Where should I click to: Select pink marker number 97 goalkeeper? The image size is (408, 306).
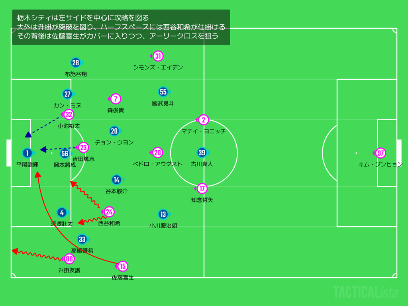click(381, 153)
